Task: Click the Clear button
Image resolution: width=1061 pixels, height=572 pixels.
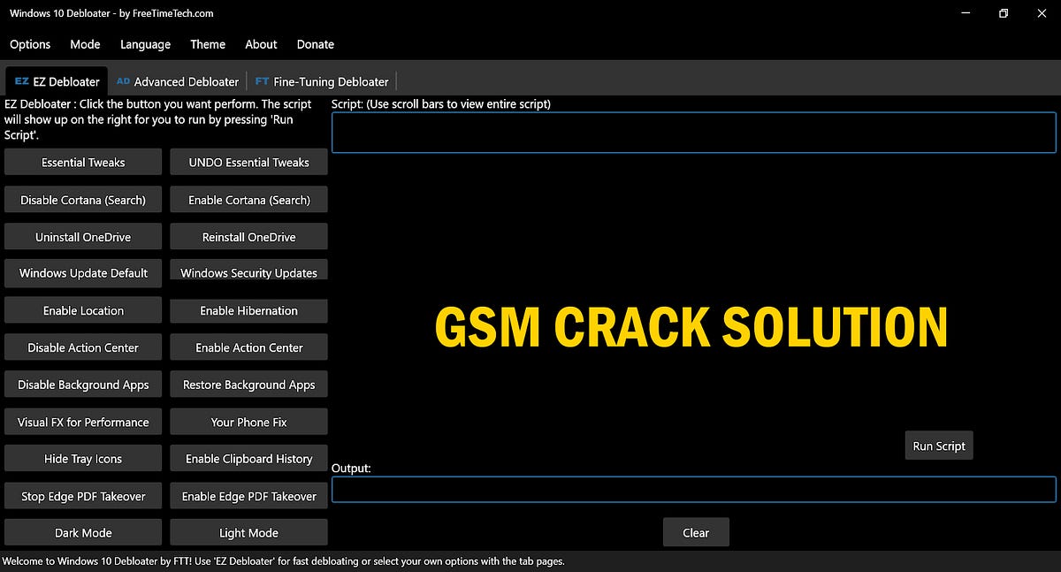Action: coord(696,532)
